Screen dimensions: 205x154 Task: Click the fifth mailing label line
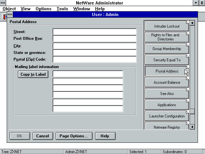coord(88,102)
